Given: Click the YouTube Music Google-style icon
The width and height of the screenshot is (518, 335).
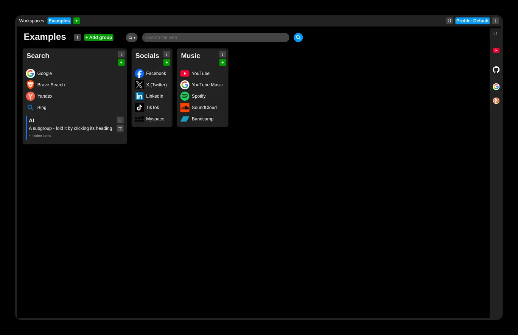Looking at the screenshot, I should click(185, 85).
